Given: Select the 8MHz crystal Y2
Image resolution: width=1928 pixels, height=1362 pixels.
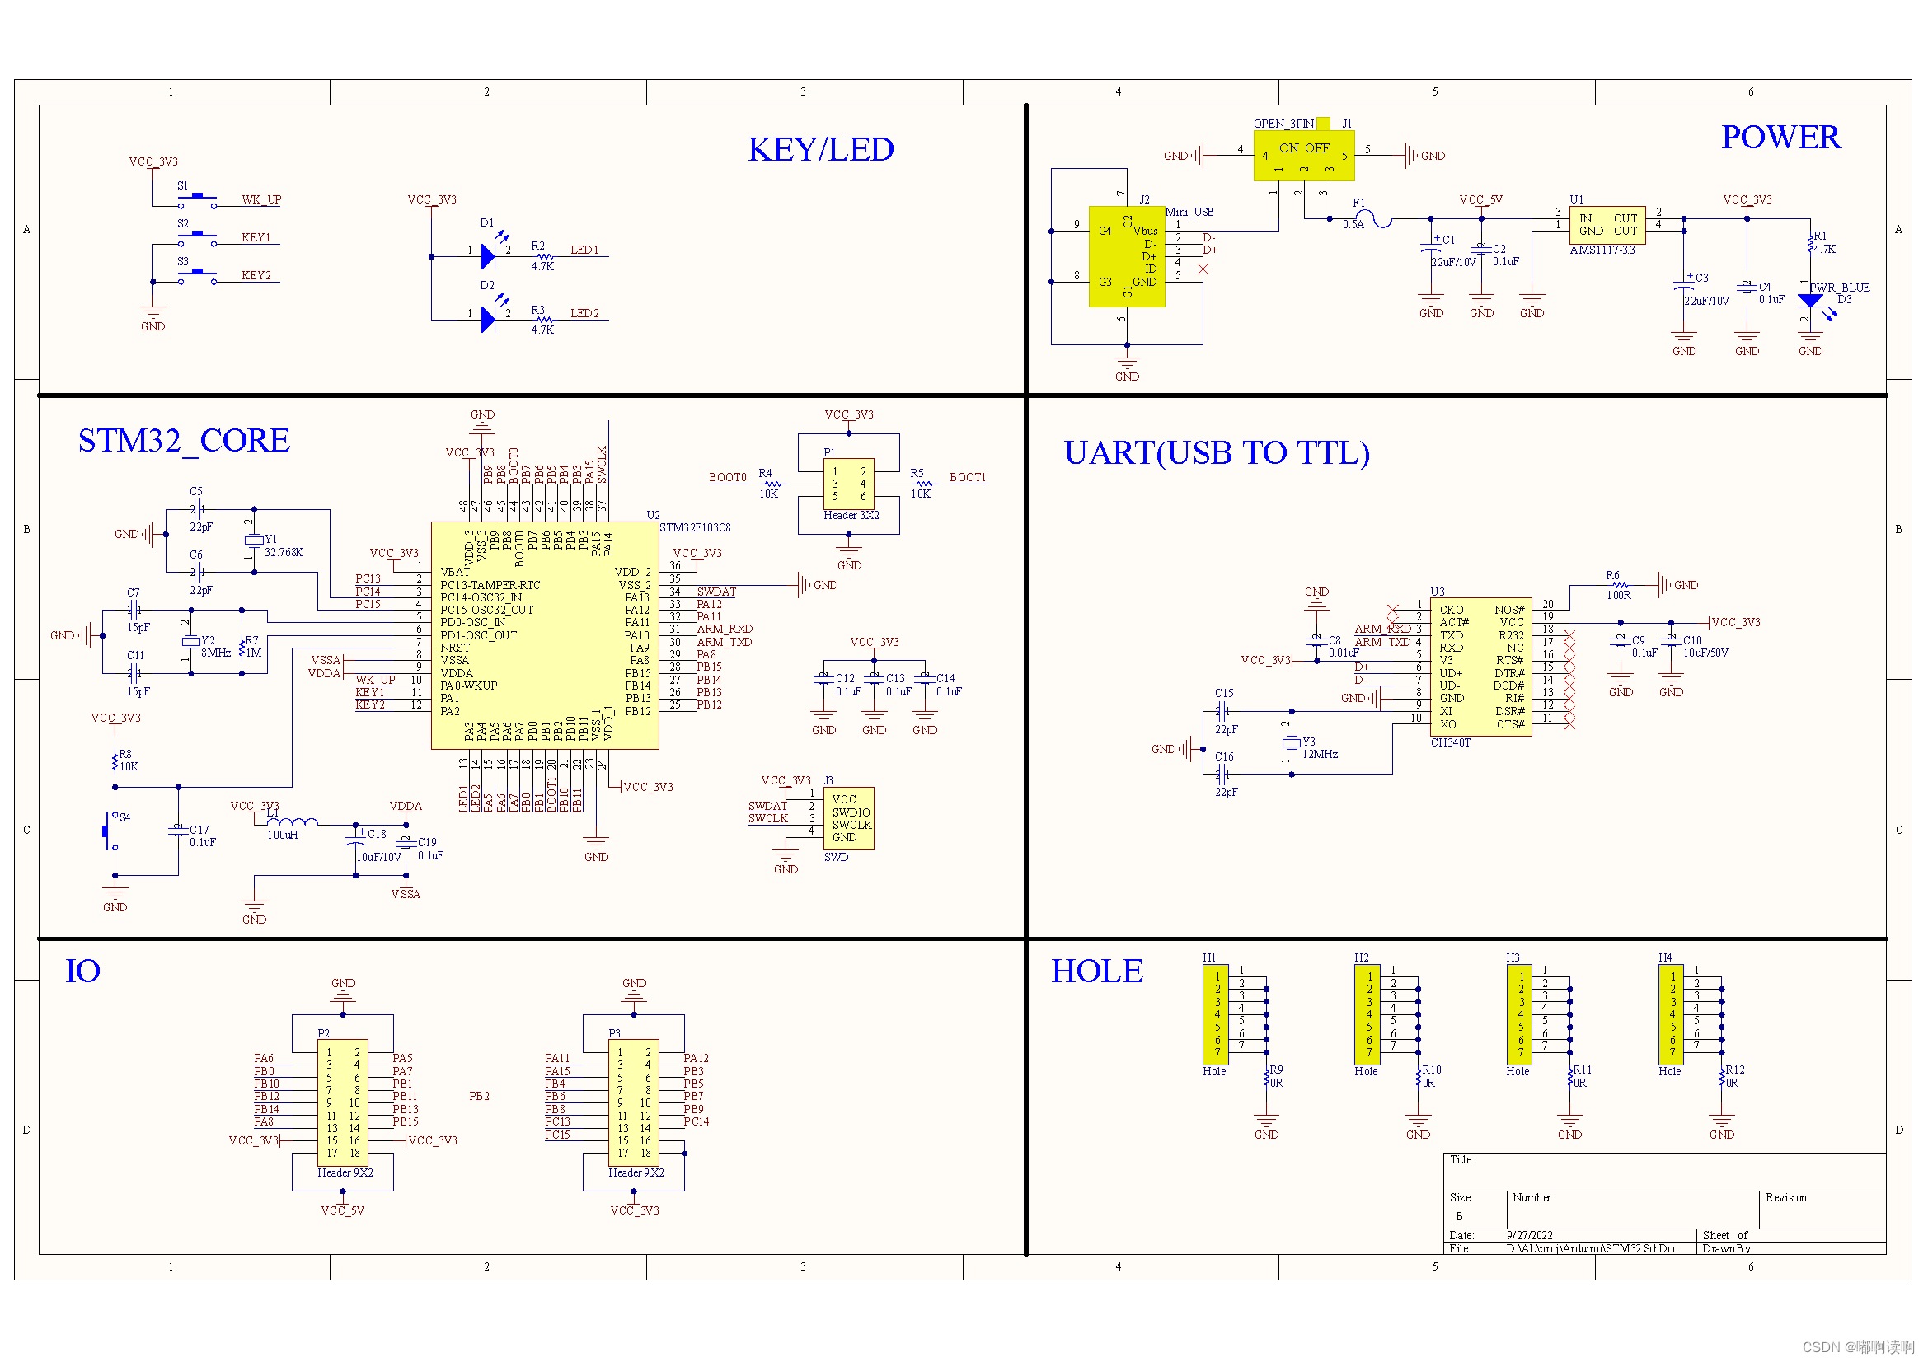Looking at the screenshot, I should coord(190,642).
